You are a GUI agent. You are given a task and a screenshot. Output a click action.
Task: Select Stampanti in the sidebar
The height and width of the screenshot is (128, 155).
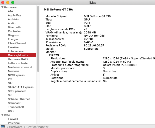click(14, 103)
